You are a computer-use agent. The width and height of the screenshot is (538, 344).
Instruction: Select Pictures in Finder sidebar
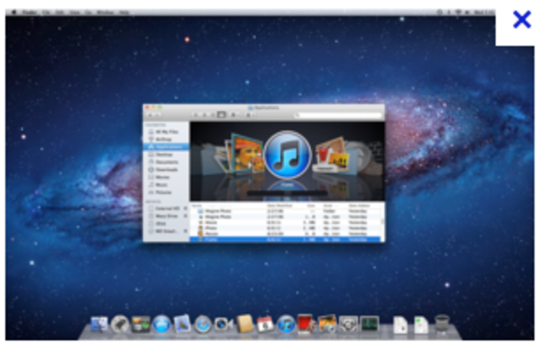pos(166,193)
